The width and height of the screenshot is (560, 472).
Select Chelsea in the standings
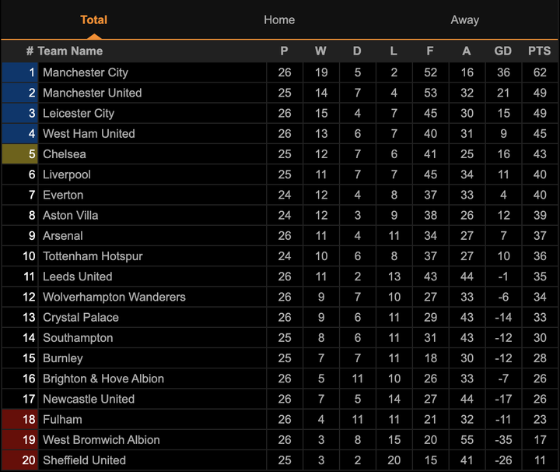[x=65, y=154]
